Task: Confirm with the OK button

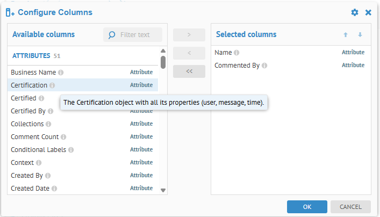Action: coord(307,207)
